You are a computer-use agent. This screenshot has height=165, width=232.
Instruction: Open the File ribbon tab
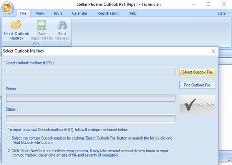click(x=23, y=13)
